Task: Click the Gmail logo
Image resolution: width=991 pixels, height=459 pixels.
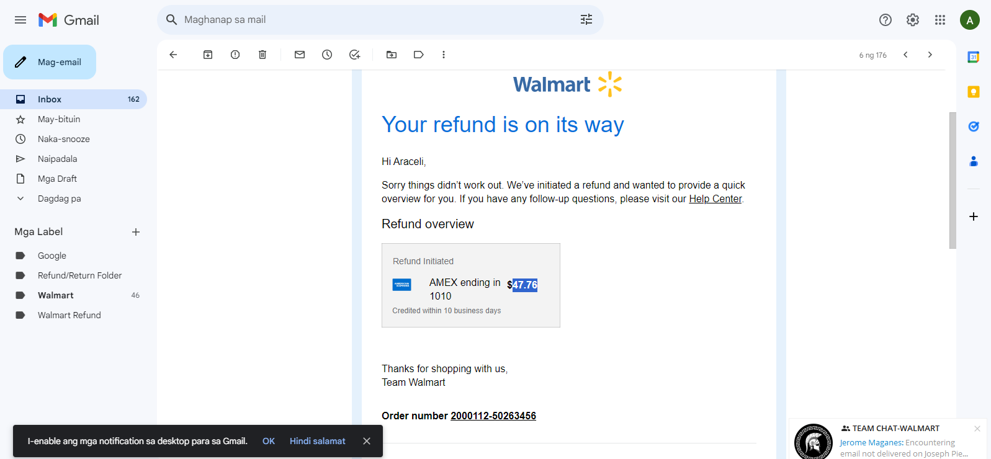Action: 69,20
